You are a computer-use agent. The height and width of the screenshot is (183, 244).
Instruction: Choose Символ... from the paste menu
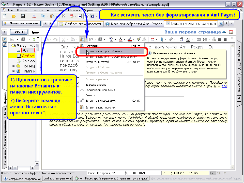[111, 95]
